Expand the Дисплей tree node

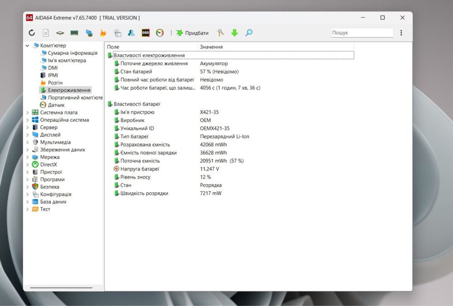pos(28,135)
